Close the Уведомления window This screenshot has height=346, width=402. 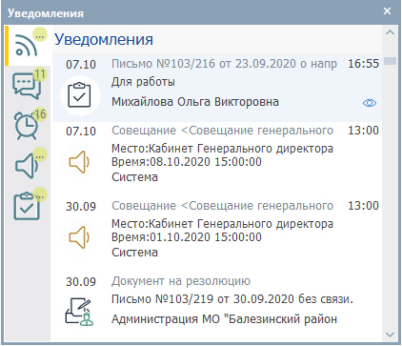pyautogui.click(x=387, y=11)
